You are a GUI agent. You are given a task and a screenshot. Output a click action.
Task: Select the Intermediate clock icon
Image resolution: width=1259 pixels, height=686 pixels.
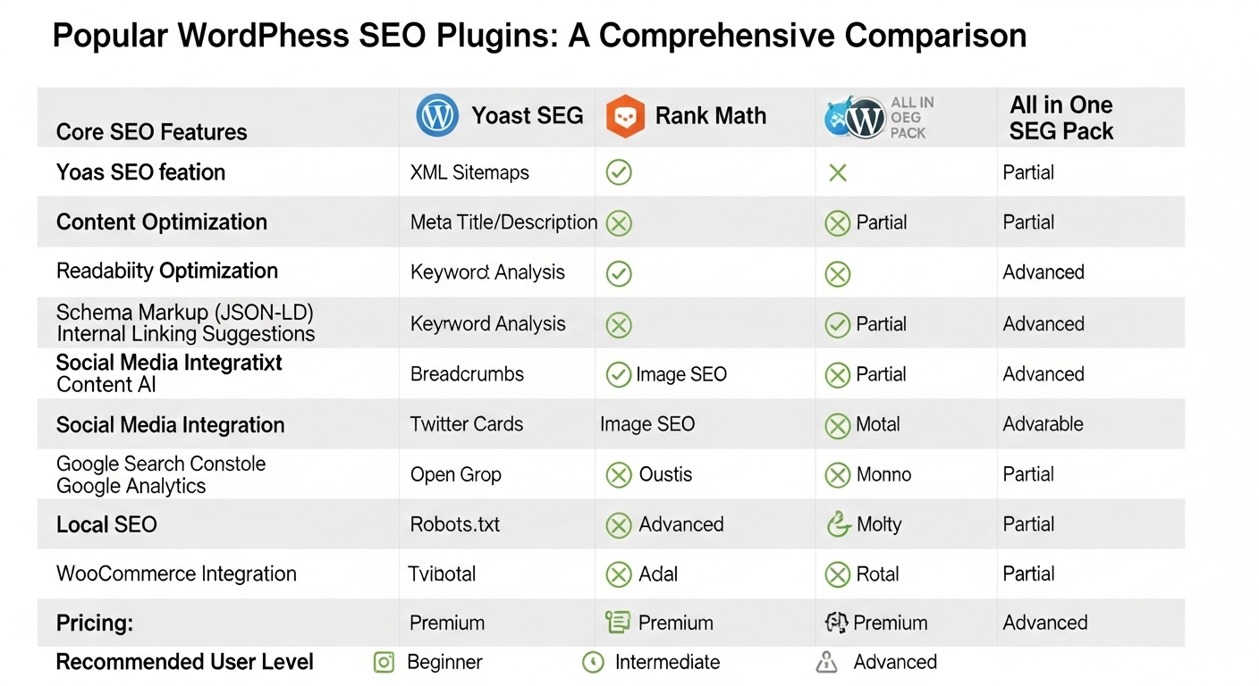[x=592, y=662]
